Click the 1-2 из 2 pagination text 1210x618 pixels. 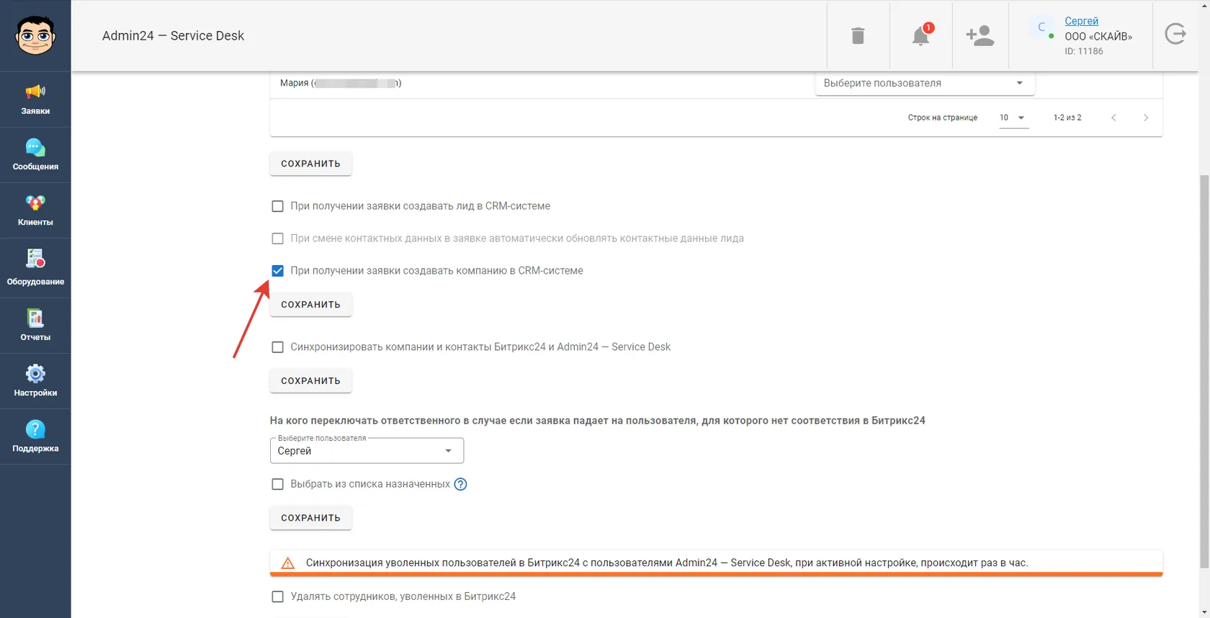[x=1067, y=117]
